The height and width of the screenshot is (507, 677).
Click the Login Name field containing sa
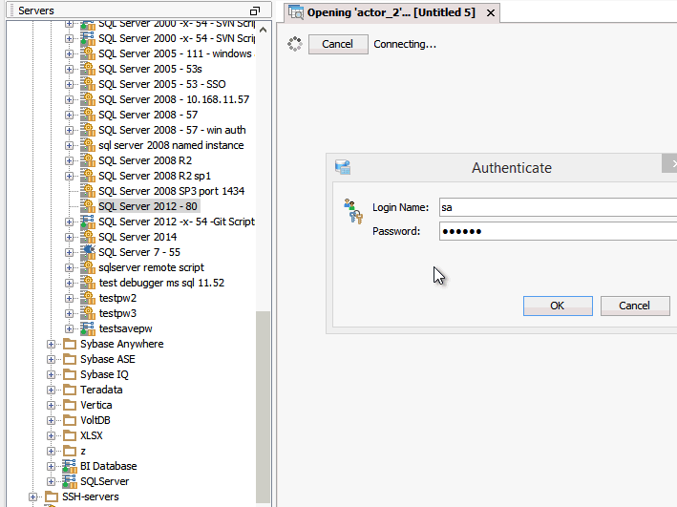(558, 207)
